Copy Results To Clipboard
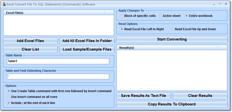 click(x=172, y=104)
